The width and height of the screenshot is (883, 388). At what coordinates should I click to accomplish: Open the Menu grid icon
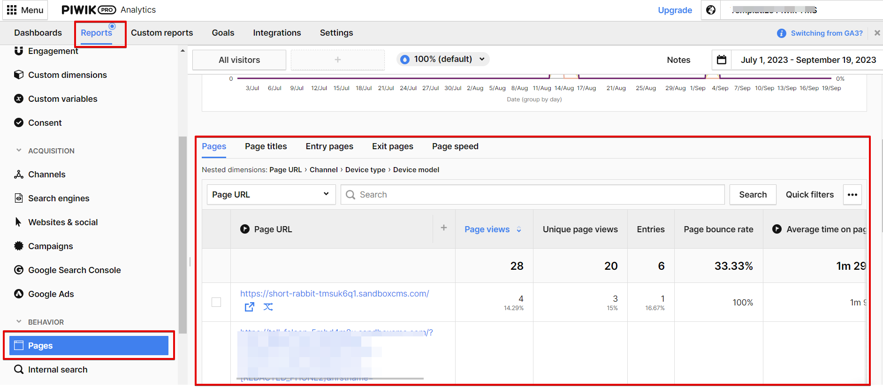12,10
